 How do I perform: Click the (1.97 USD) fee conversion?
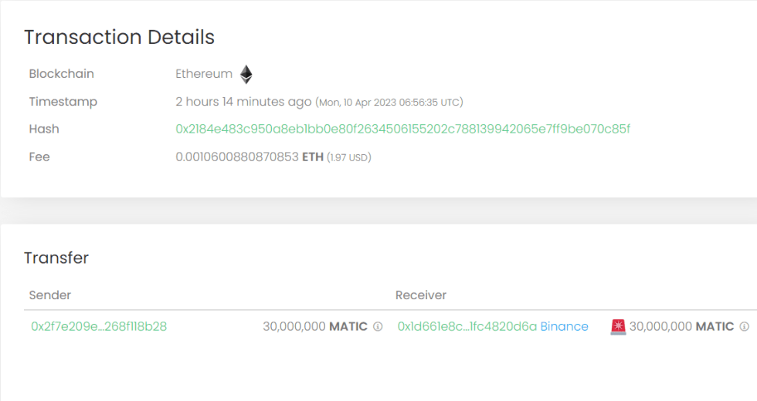tap(349, 158)
